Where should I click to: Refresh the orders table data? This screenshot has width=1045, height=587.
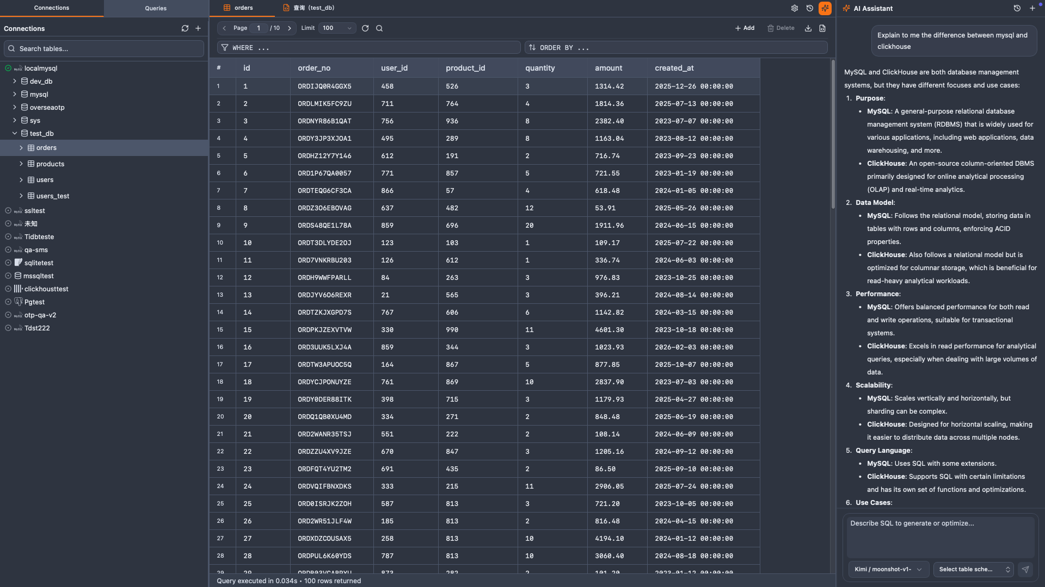[365, 28]
